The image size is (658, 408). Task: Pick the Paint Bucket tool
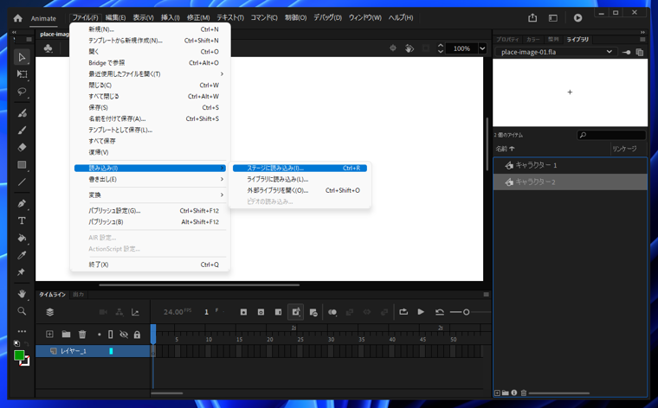[x=22, y=238]
